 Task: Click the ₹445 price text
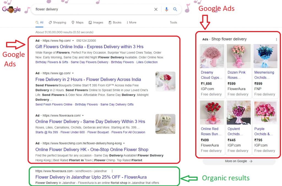[231, 140]
